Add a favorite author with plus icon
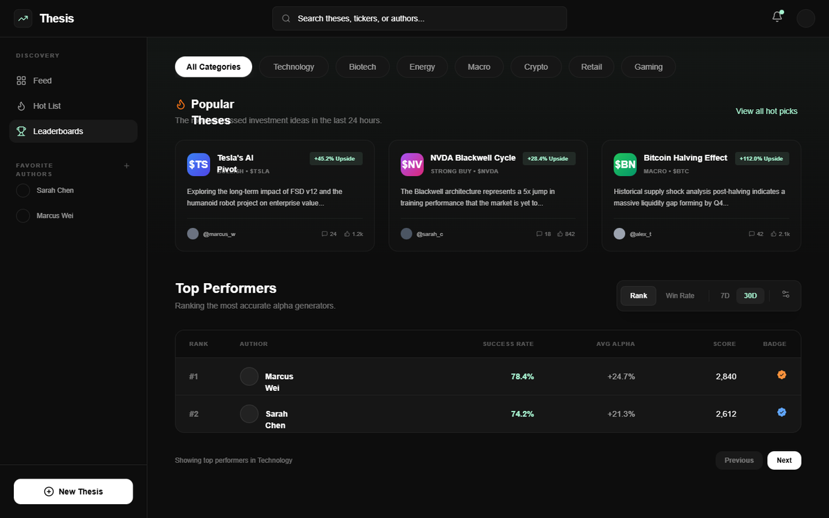829x518 pixels. coord(126,166)
